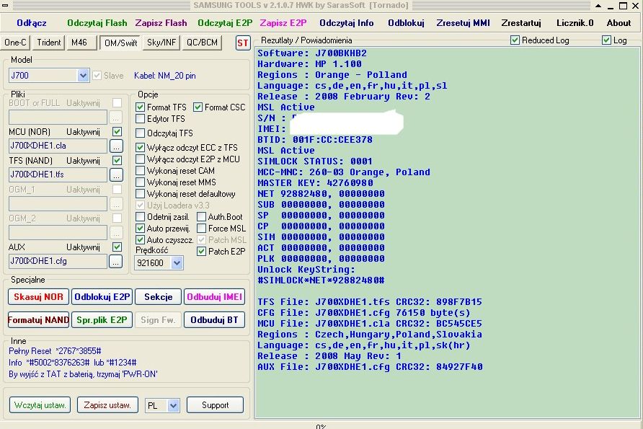
Task: Choose Zapisz E2P command
Action: tap(283, 23)
